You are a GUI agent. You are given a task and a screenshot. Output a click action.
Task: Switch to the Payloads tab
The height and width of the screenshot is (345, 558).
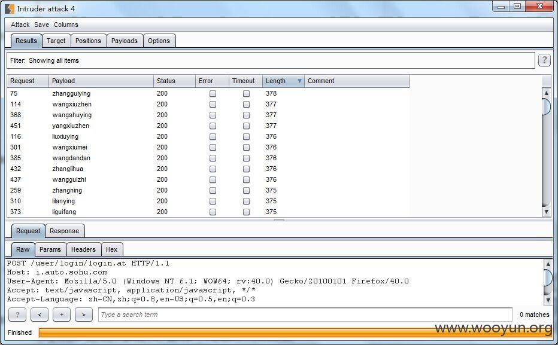[x=125, y=41]
